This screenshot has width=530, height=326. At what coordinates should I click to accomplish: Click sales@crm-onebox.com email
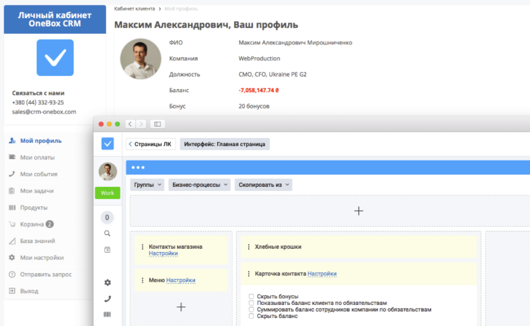44,111
